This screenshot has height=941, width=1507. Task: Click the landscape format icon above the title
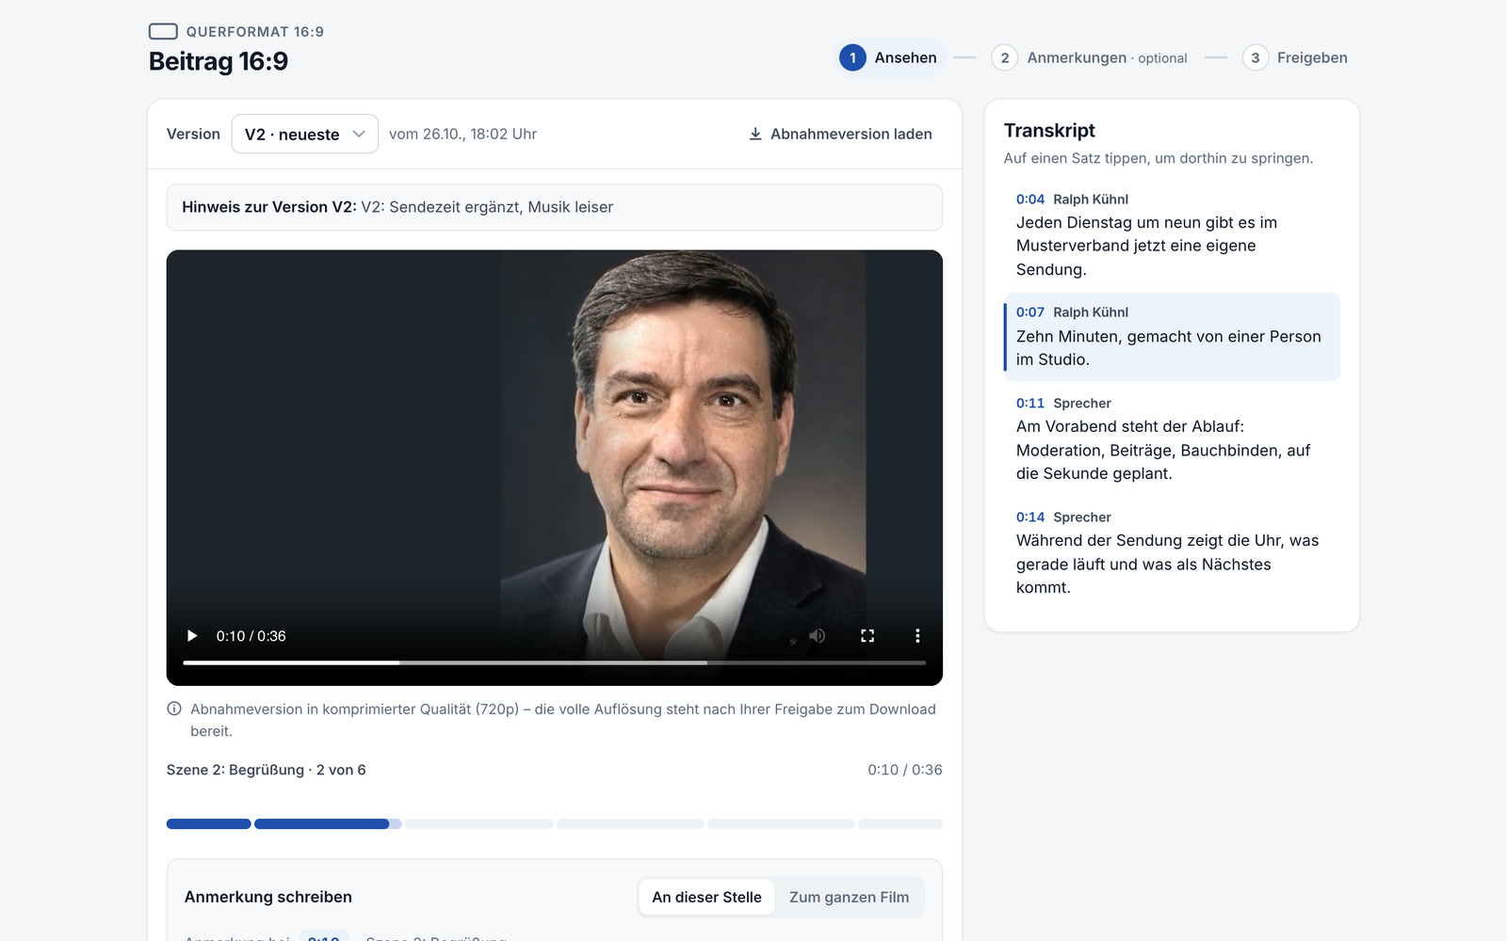(x=163, y=31)
